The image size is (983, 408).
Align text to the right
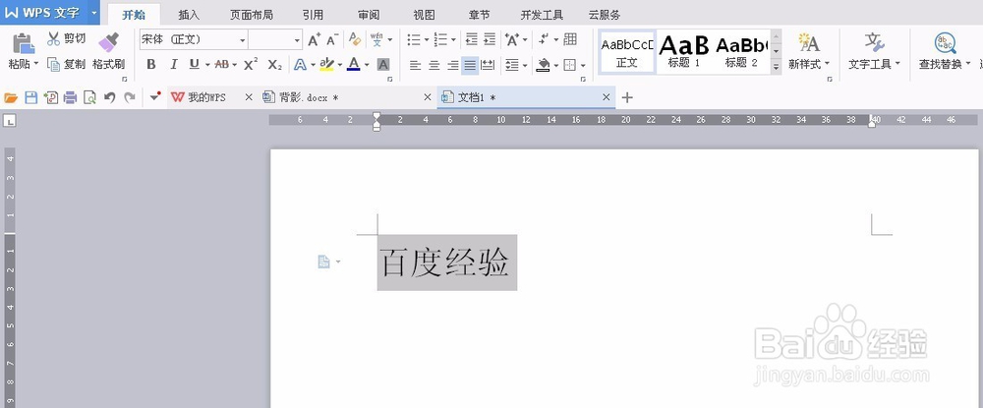(452, 65)
